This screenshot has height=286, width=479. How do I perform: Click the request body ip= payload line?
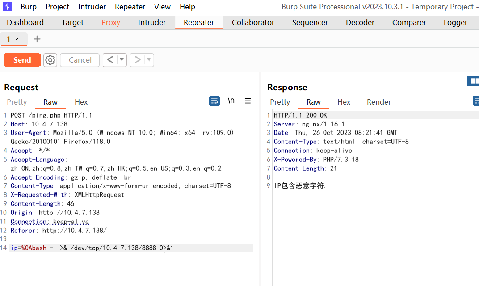click(92, 248)
